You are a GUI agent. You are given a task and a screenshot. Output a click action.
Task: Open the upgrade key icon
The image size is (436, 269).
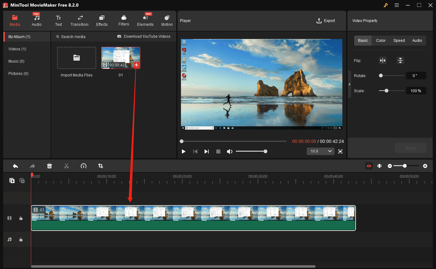click(x=386, y=5)
